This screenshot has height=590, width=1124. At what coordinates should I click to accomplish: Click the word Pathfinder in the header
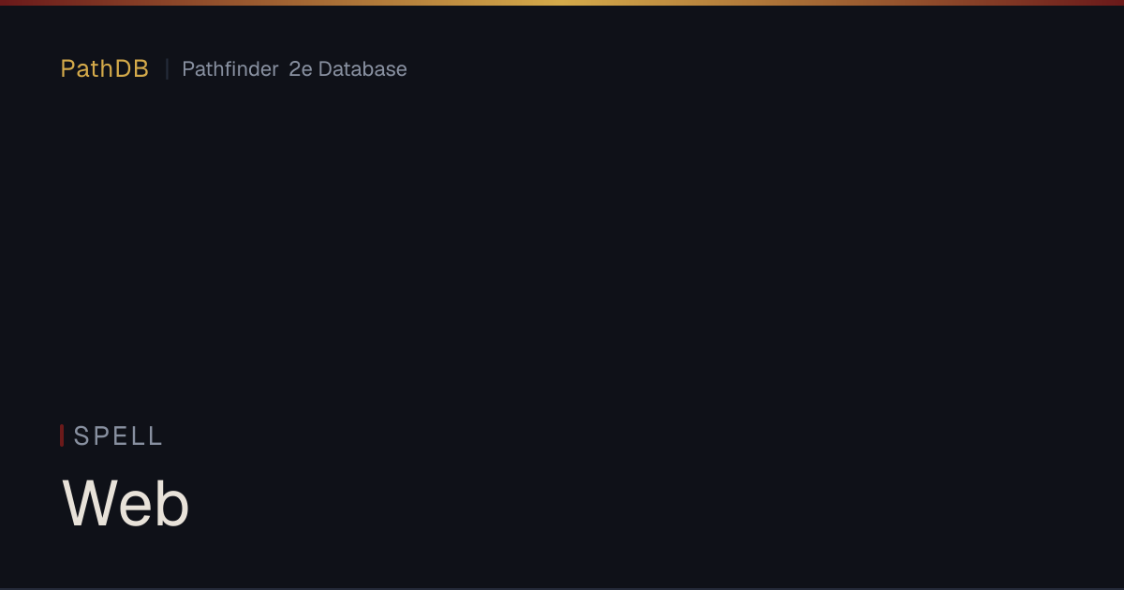click(229, 68)
